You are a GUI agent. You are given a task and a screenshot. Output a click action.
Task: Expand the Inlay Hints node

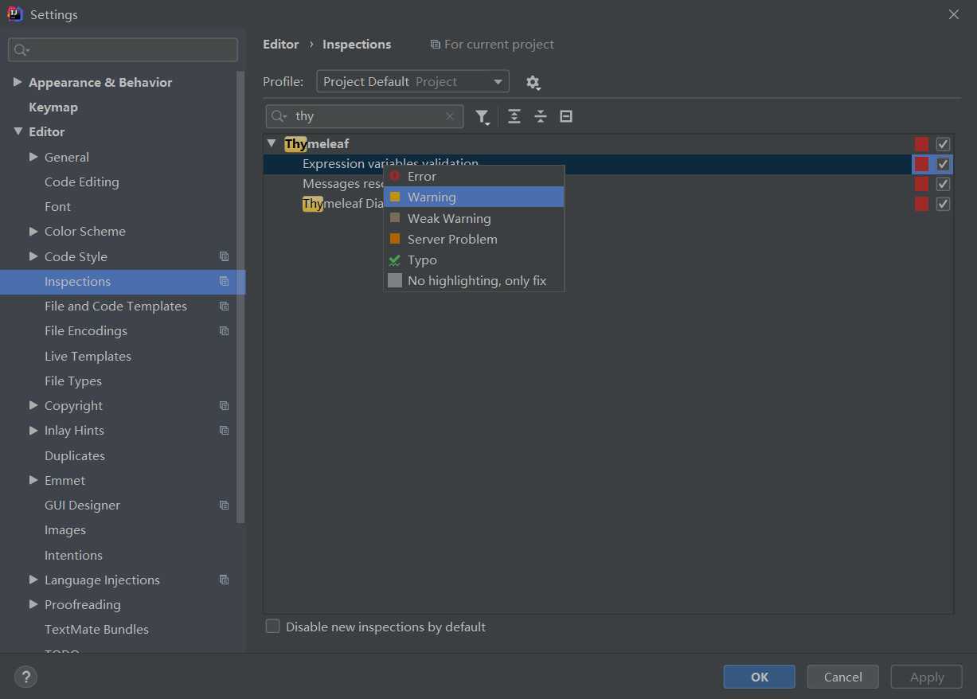click(33, 430)
